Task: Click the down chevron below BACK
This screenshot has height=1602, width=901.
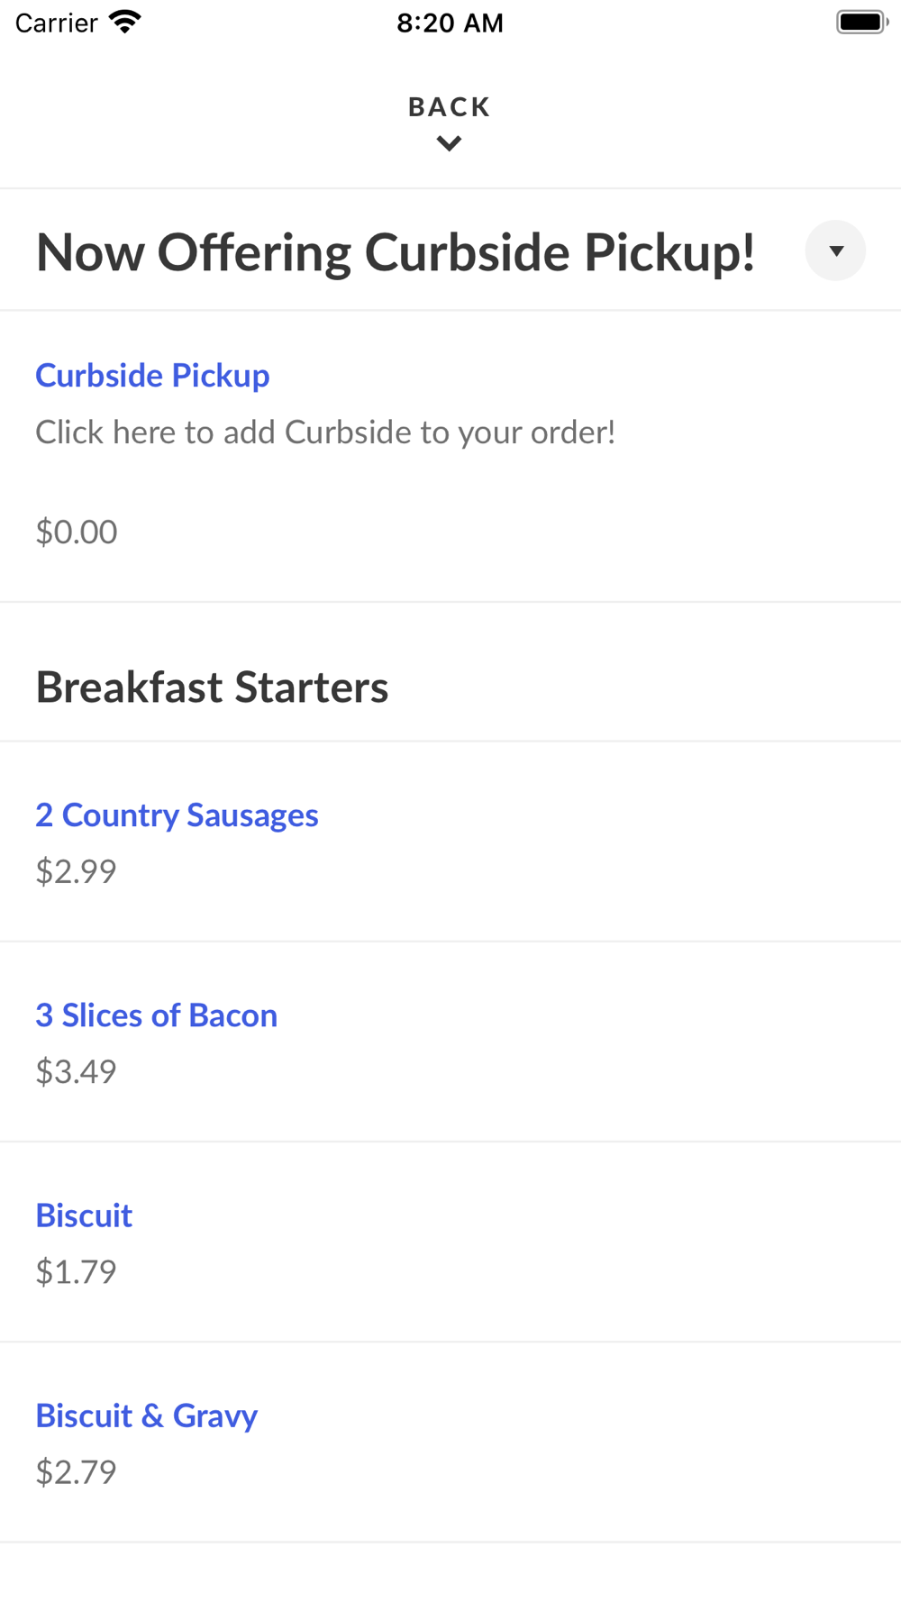Action: [x=450, y=143]
